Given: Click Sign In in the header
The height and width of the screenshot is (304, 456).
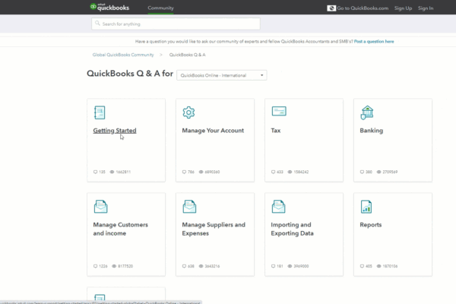Looking at the screenshot, I should point(426,8).
